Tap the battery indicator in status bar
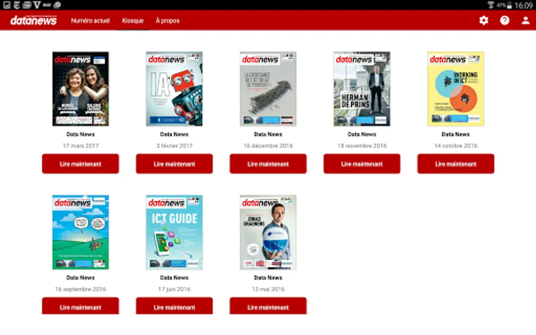The image size is (536, 335). click(509, 5)
